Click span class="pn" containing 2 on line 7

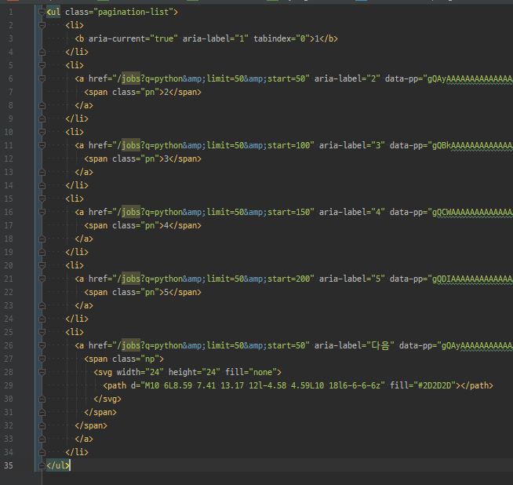(143, 92)
